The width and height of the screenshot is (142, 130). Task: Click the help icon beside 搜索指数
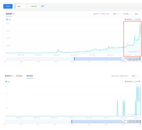tap(13, 14)
